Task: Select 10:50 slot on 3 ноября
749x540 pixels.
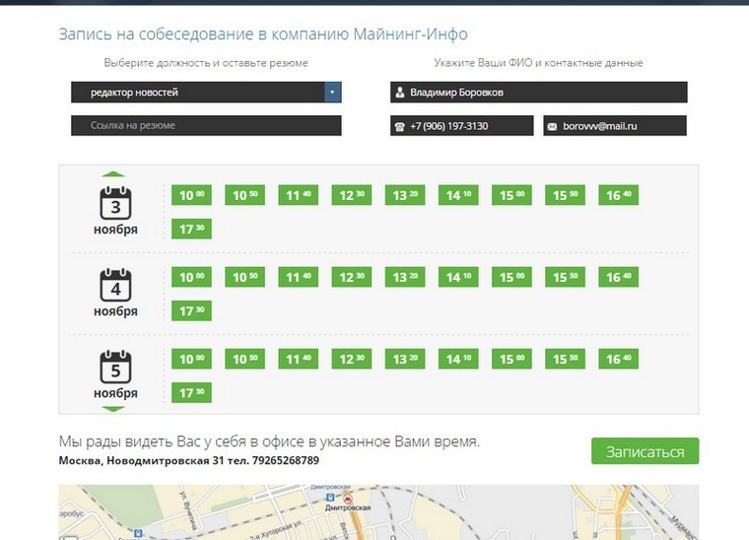Action: click(x=245, y=195)
